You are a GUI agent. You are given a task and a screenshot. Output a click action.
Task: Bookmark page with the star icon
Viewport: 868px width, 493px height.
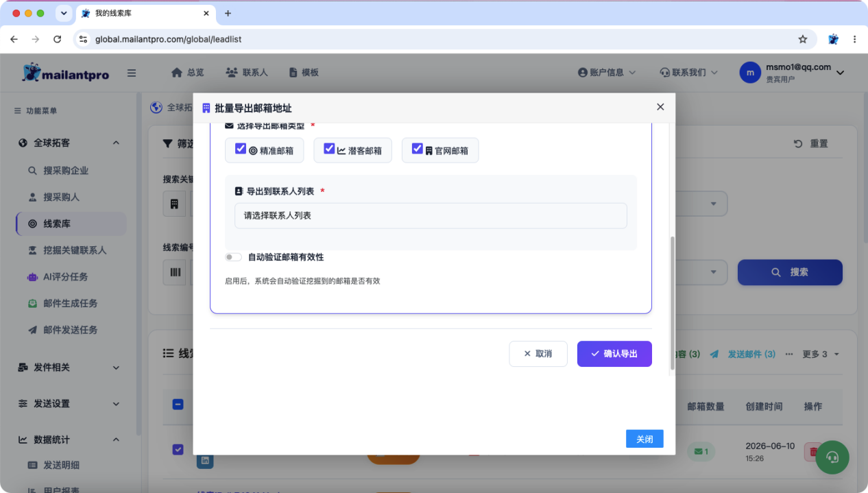[x=803, y=39]
